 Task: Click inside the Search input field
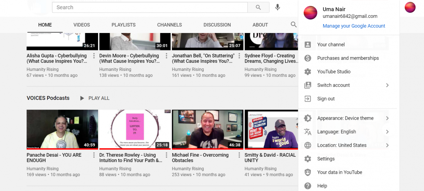tap(150, 7)
